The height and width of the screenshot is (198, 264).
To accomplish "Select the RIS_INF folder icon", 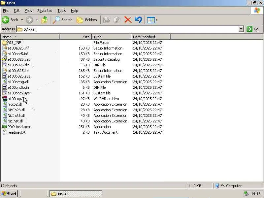I will pyautogui.click(x=5, y=43).
